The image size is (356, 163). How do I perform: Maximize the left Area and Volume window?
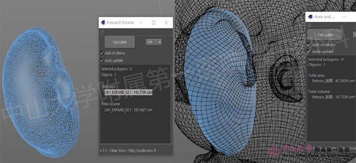click(x=153, y=23)
